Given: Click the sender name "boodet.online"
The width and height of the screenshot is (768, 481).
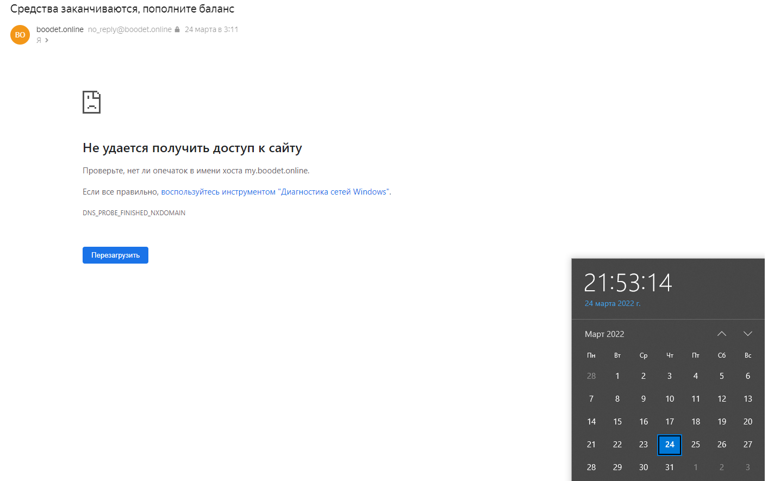Looking at the screenshot, I should 60,29.
